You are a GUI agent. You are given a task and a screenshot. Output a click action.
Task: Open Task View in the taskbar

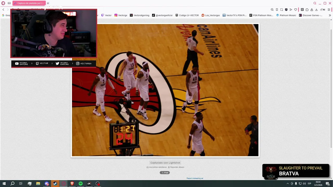tap(21, 184)
